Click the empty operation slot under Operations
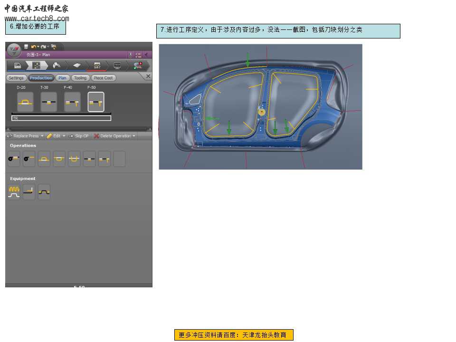456x342 pixels. [x=120, y=159]
